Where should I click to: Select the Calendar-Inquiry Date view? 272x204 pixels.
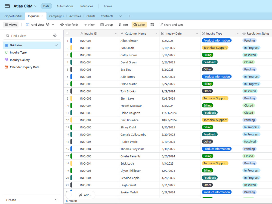click(x=32, y=67)
